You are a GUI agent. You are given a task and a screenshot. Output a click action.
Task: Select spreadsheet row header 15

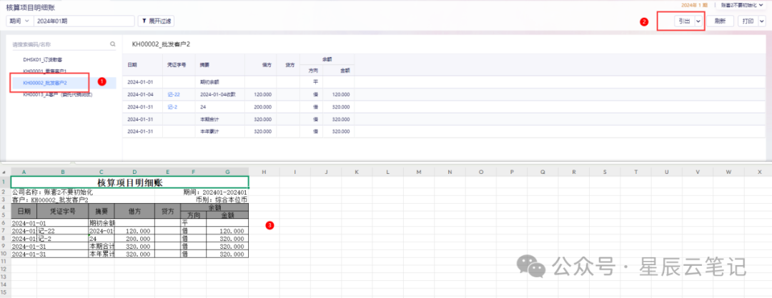(5, 292)
